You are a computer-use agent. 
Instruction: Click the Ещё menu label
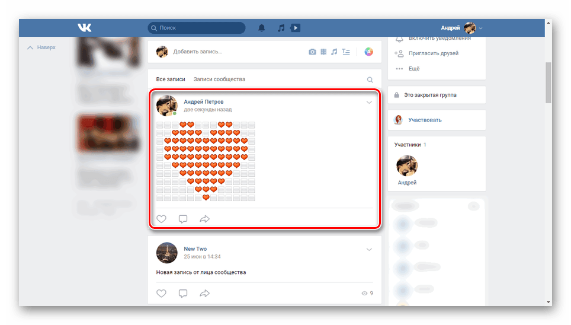click(x=414, y=69)
